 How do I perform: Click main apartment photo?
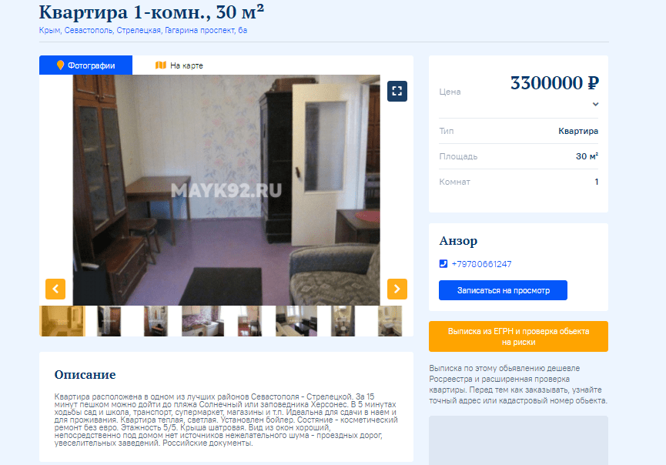[226, 190]
